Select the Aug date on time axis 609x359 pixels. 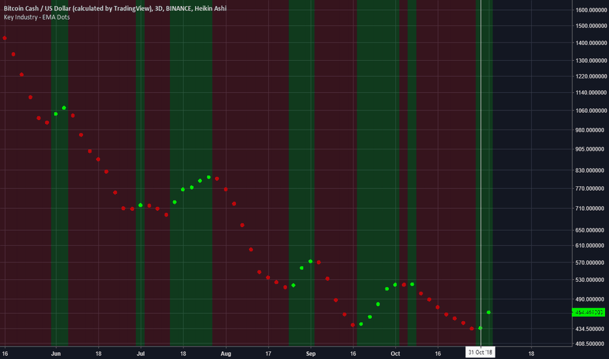pyautogui.click(x=225, y=354)
